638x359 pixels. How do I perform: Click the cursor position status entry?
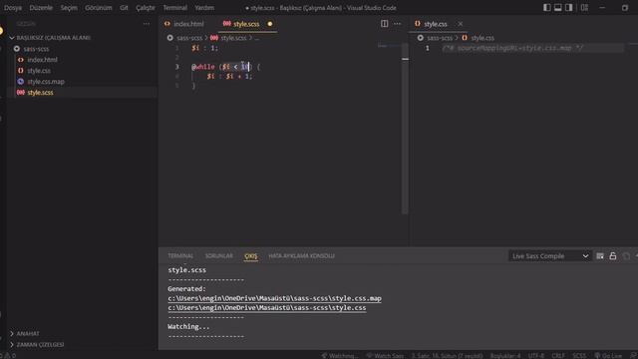point(447,356)
